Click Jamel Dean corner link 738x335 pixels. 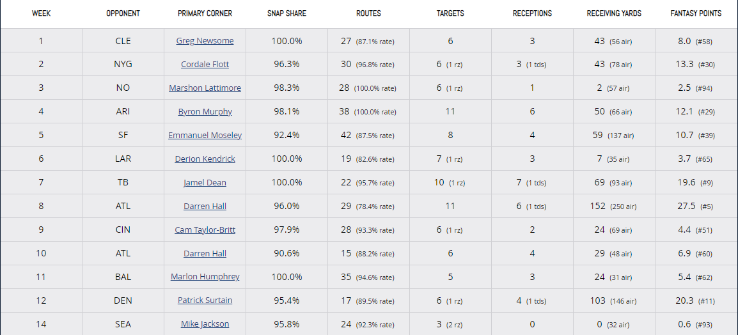(x=205, y=183)
